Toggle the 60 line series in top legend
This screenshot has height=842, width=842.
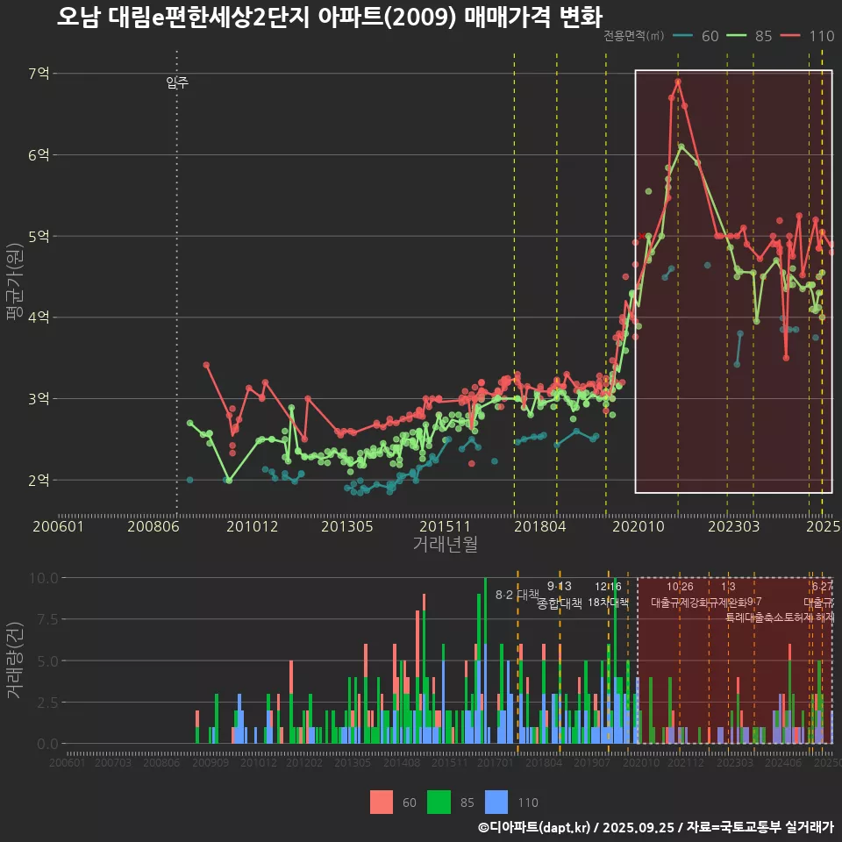coord(697,36)
